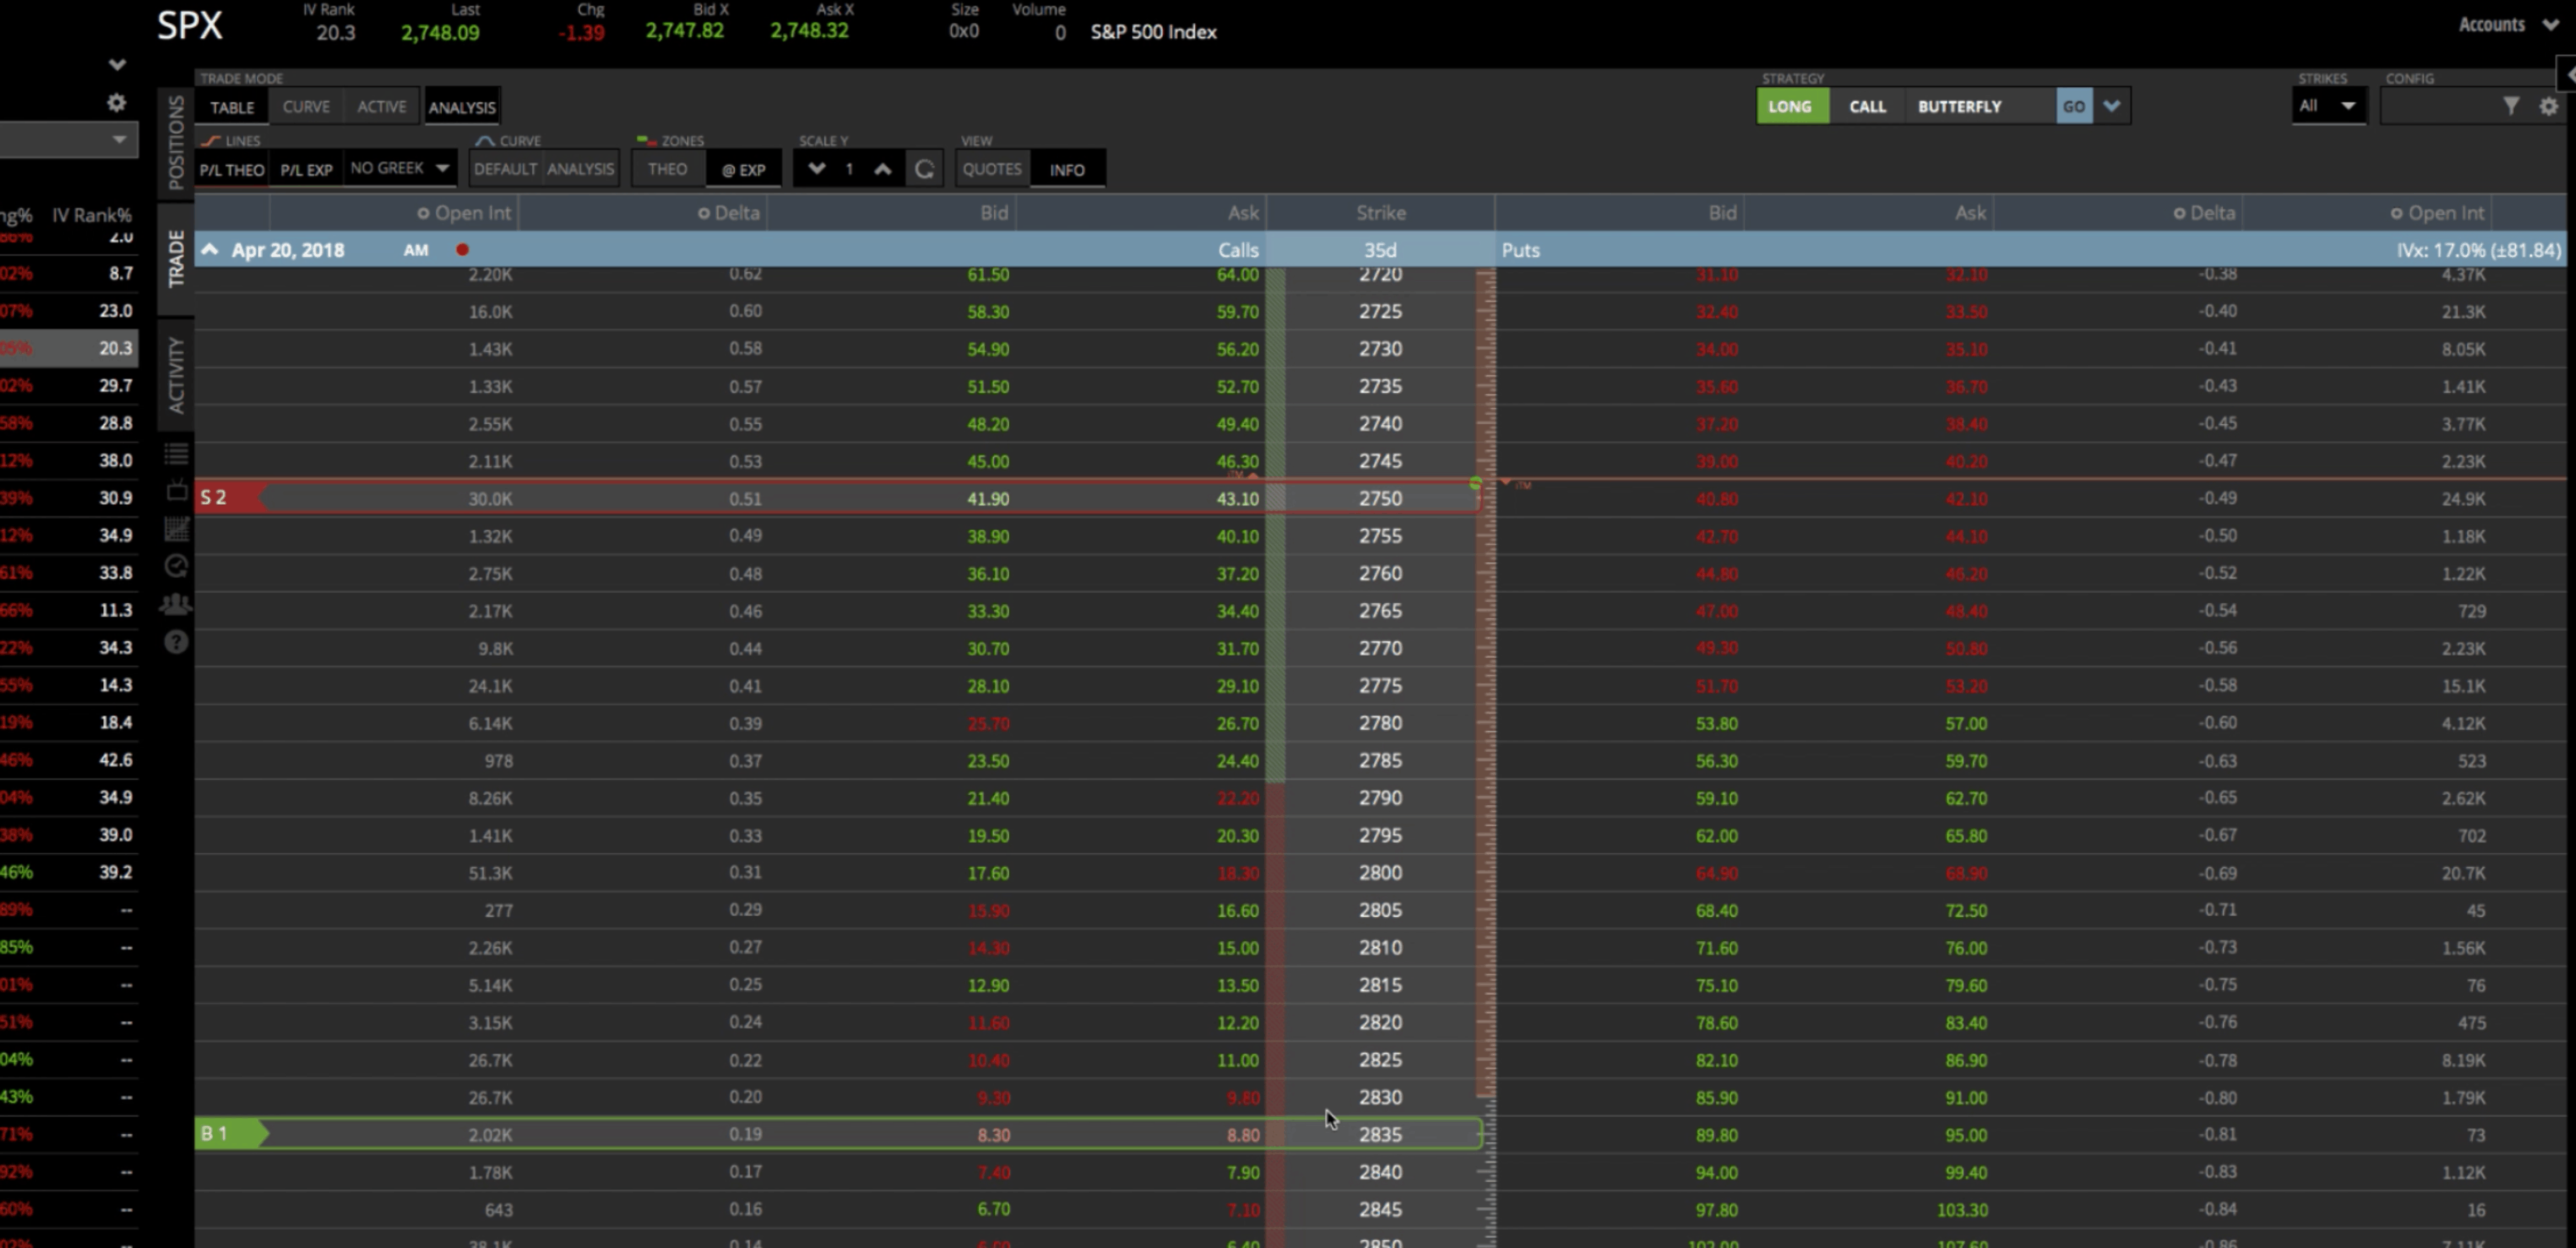Collapse the Apr 20, 2018 expiration
Viewport: 2576px width, 1248px height.
click(x=210, y=250)
